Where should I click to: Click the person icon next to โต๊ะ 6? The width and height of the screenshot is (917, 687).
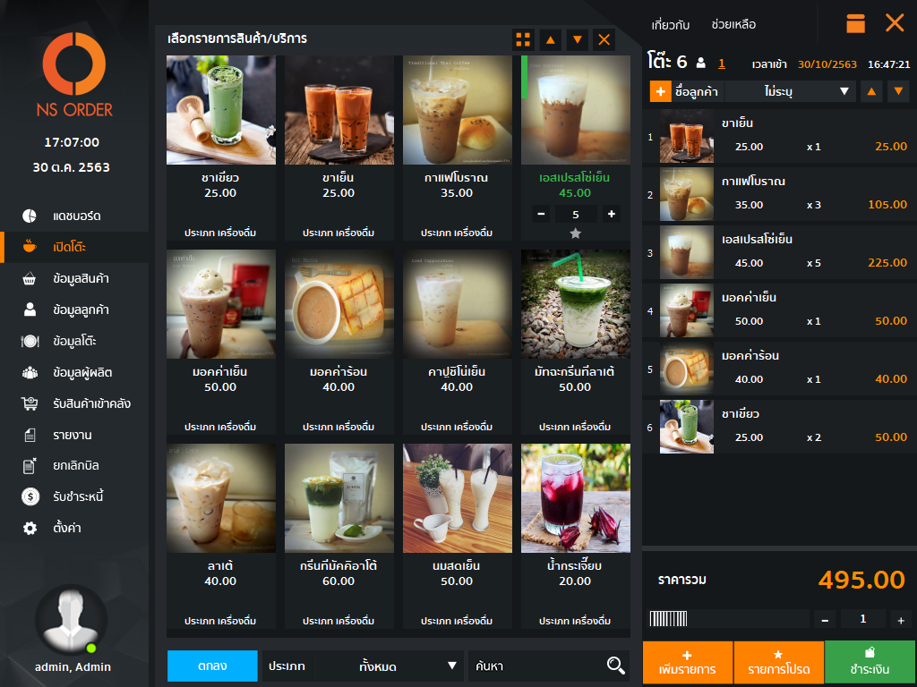701,64
